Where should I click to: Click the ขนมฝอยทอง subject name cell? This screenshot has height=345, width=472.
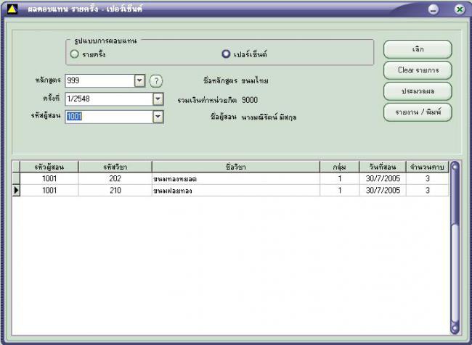(236, 190)
